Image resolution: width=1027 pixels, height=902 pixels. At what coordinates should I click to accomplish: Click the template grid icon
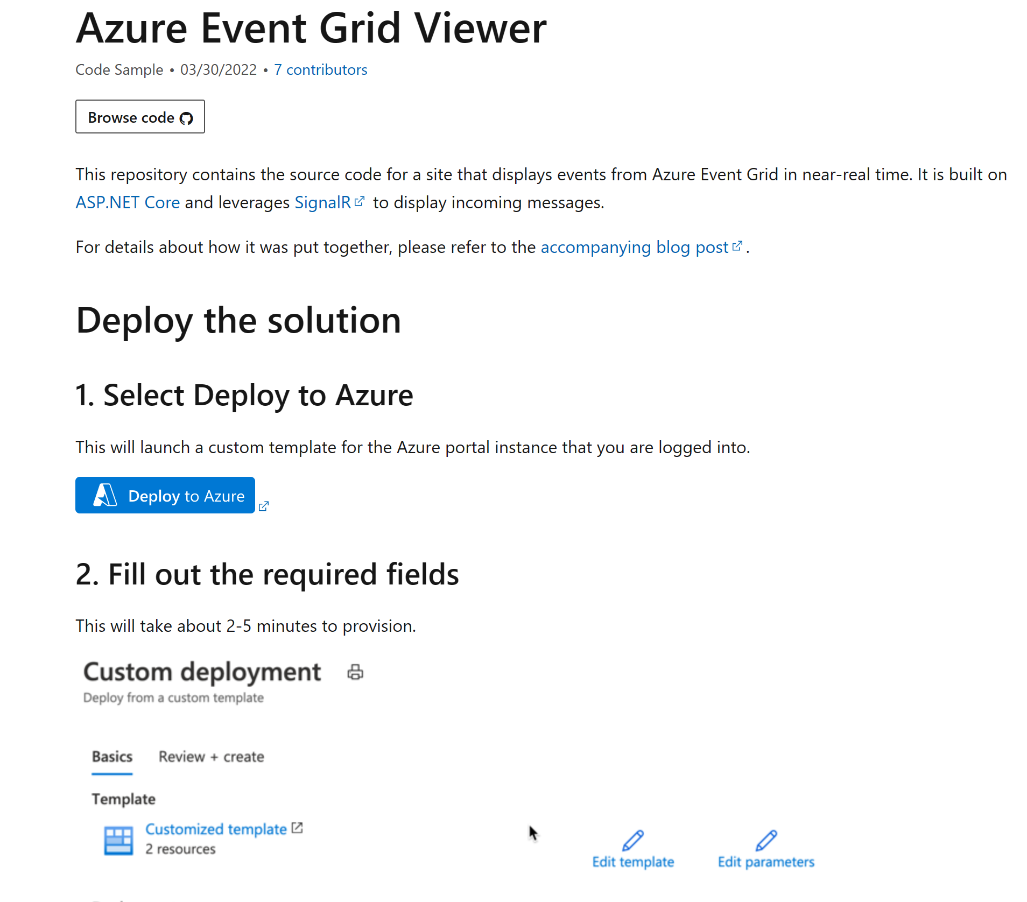click(x=118, y=840)
